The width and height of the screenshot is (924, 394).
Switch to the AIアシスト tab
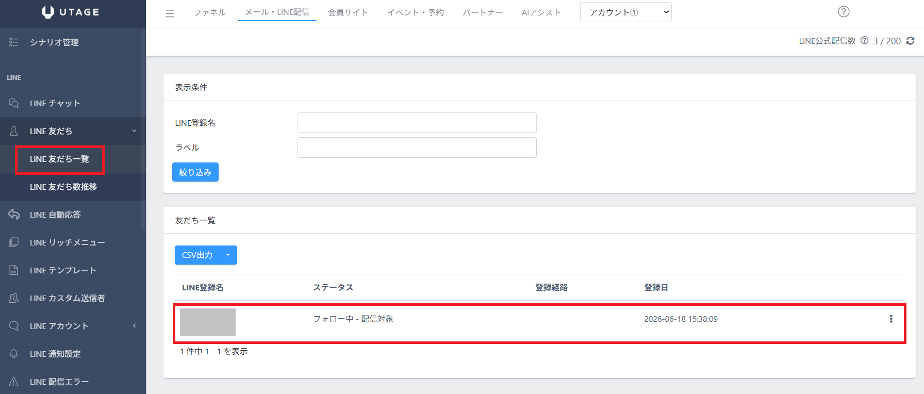tap(541, 12)
